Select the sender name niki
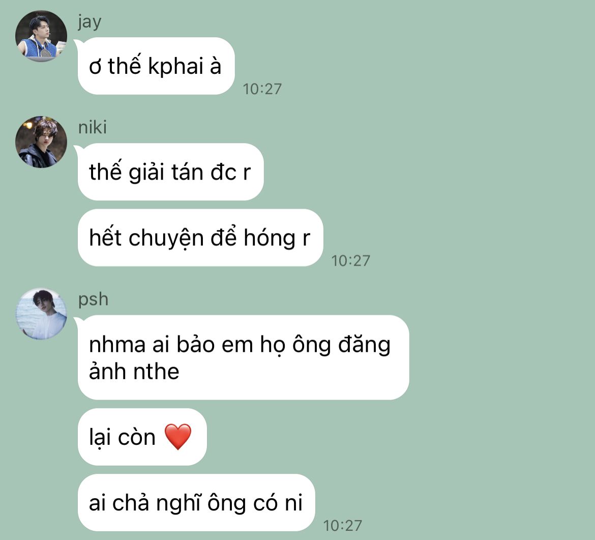Image resolution: width=595 pixels, height=540 pixels. (92, 127)
